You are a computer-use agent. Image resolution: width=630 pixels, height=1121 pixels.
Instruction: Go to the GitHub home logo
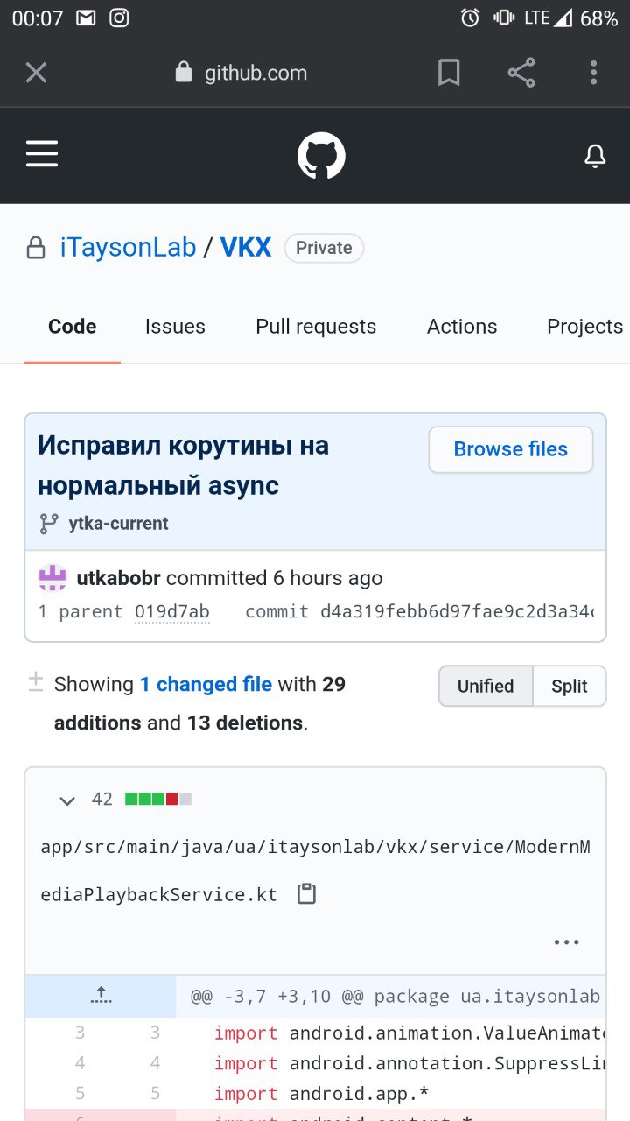pyautogui.click(x=321, y=156)
